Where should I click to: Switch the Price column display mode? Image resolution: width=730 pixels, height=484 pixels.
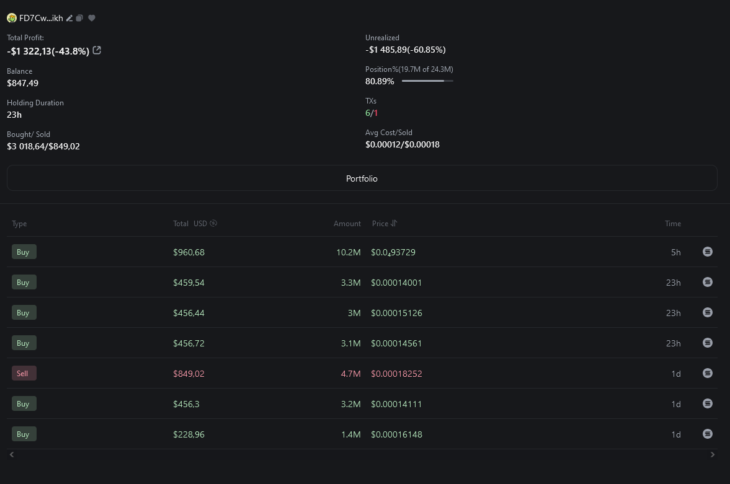click(x=394, y=223)
